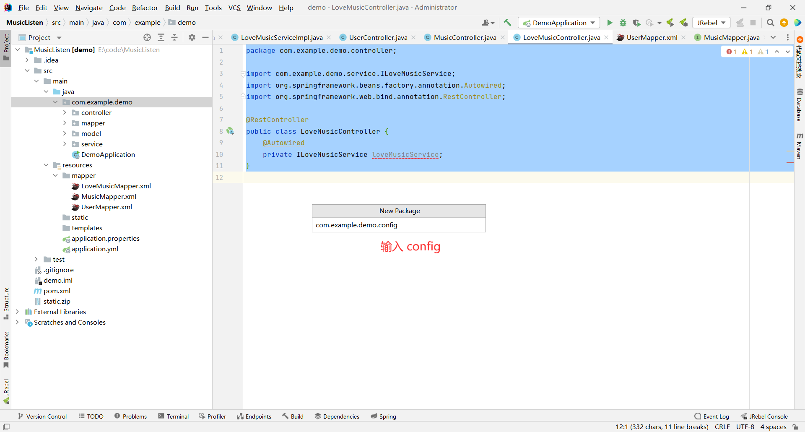Open the Project view selector dropdown
The height and width of the screenshot is (432, 805).
coord(40,37)
